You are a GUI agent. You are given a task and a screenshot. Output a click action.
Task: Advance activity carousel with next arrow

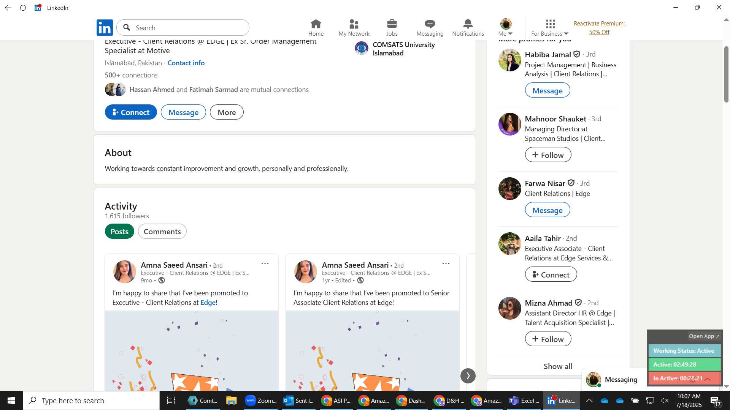click(468, 376)
